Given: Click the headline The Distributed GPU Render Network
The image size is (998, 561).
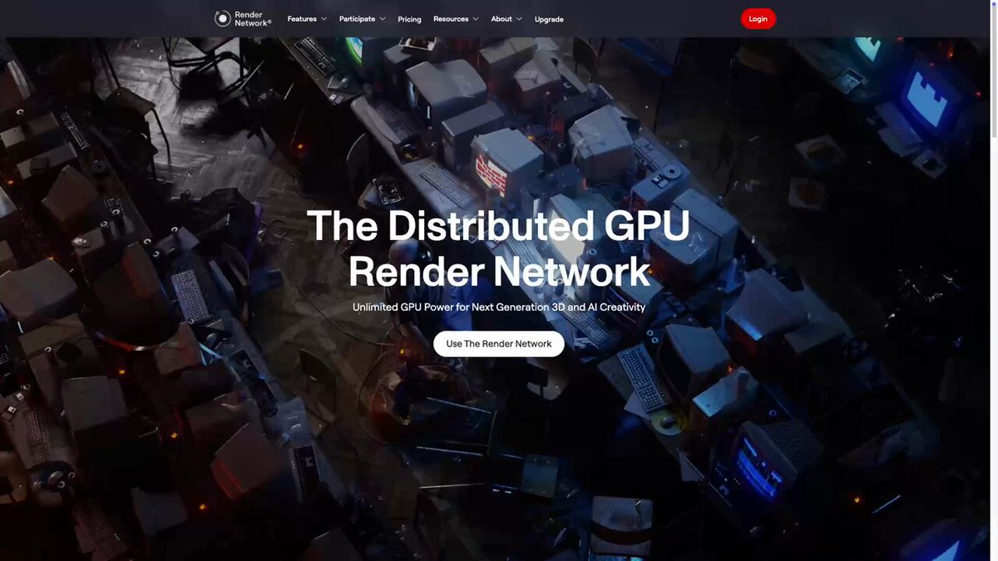Looking at the screenshot, I should click(499, 248).
